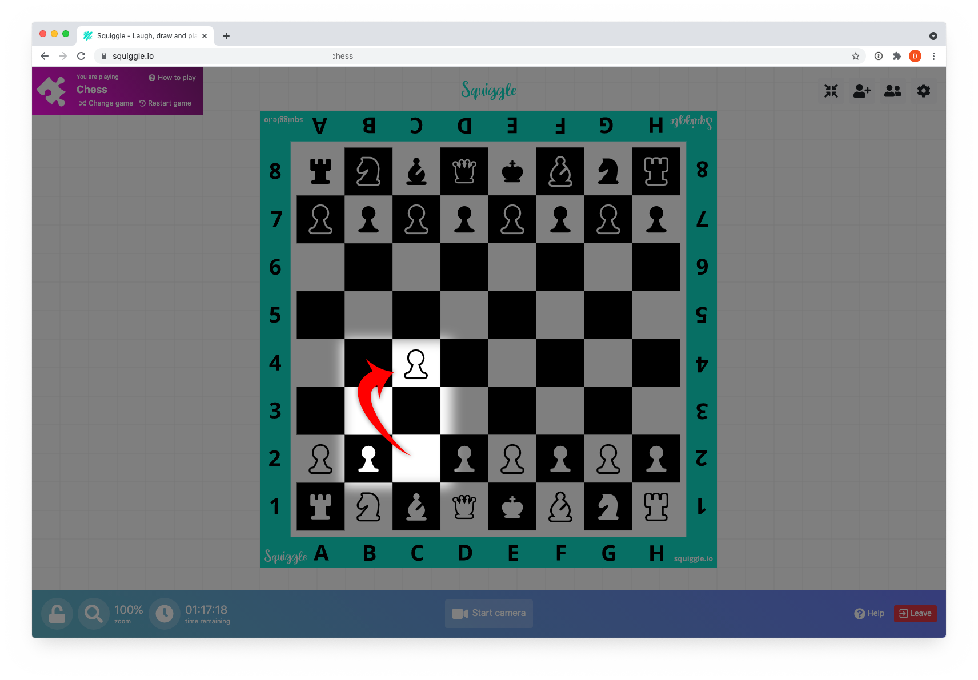Select the black pawn on E7

tap(512, 219)
